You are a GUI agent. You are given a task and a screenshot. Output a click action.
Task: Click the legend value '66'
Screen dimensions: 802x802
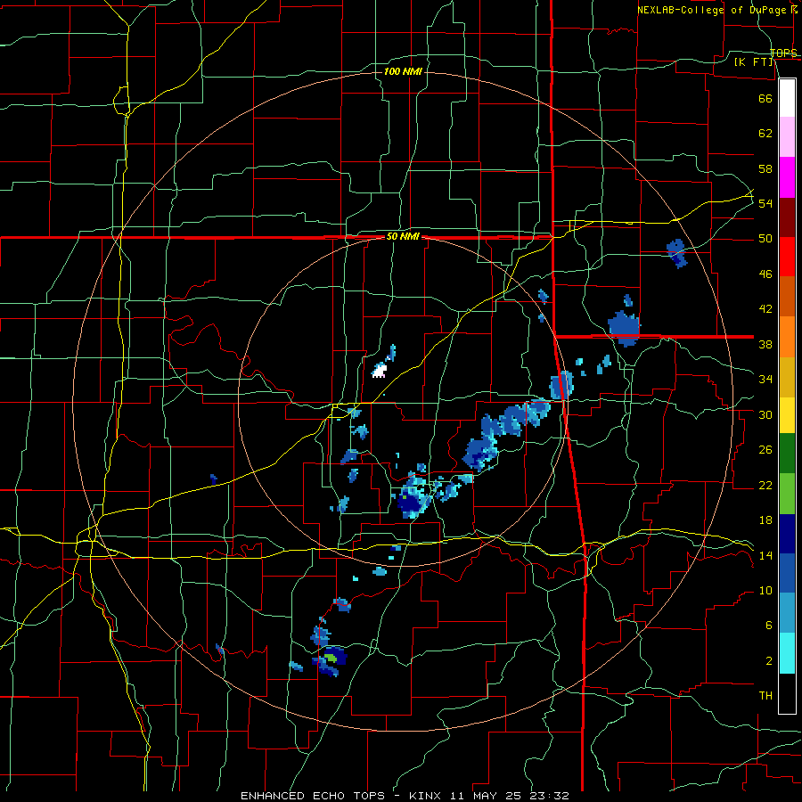(765, 98)
